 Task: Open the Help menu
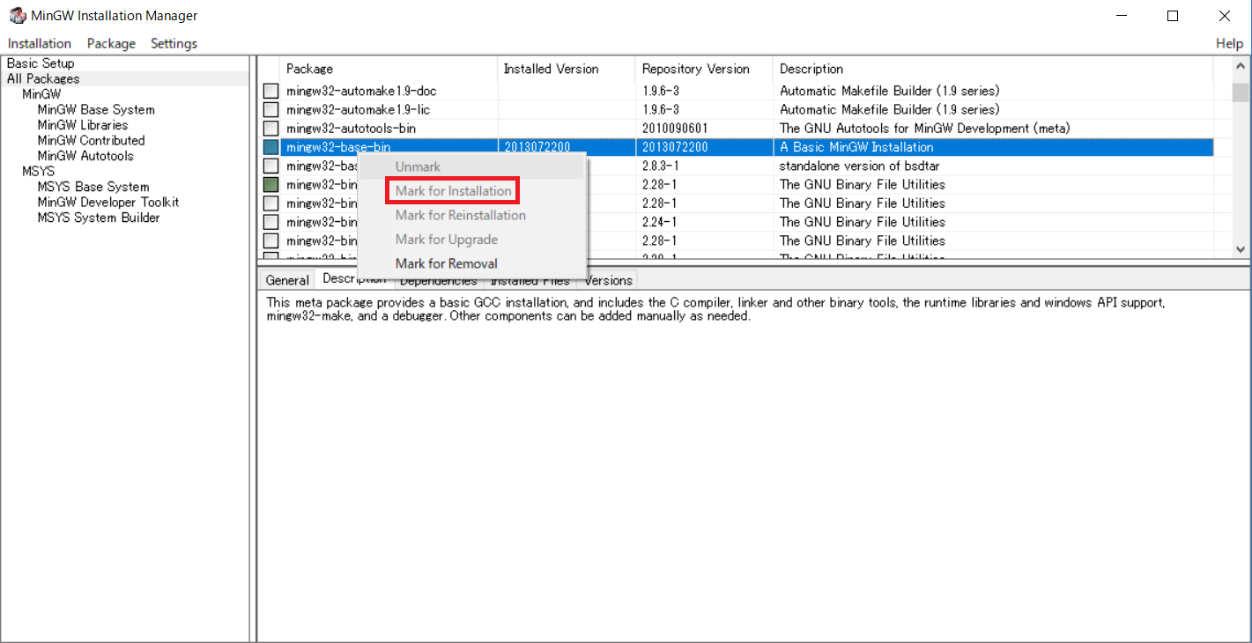pos(1229,43)
